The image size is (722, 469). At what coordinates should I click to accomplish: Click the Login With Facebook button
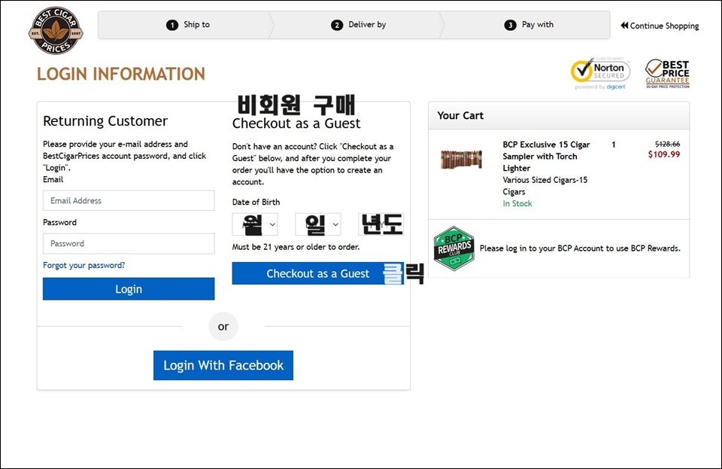tap(223, 365)
